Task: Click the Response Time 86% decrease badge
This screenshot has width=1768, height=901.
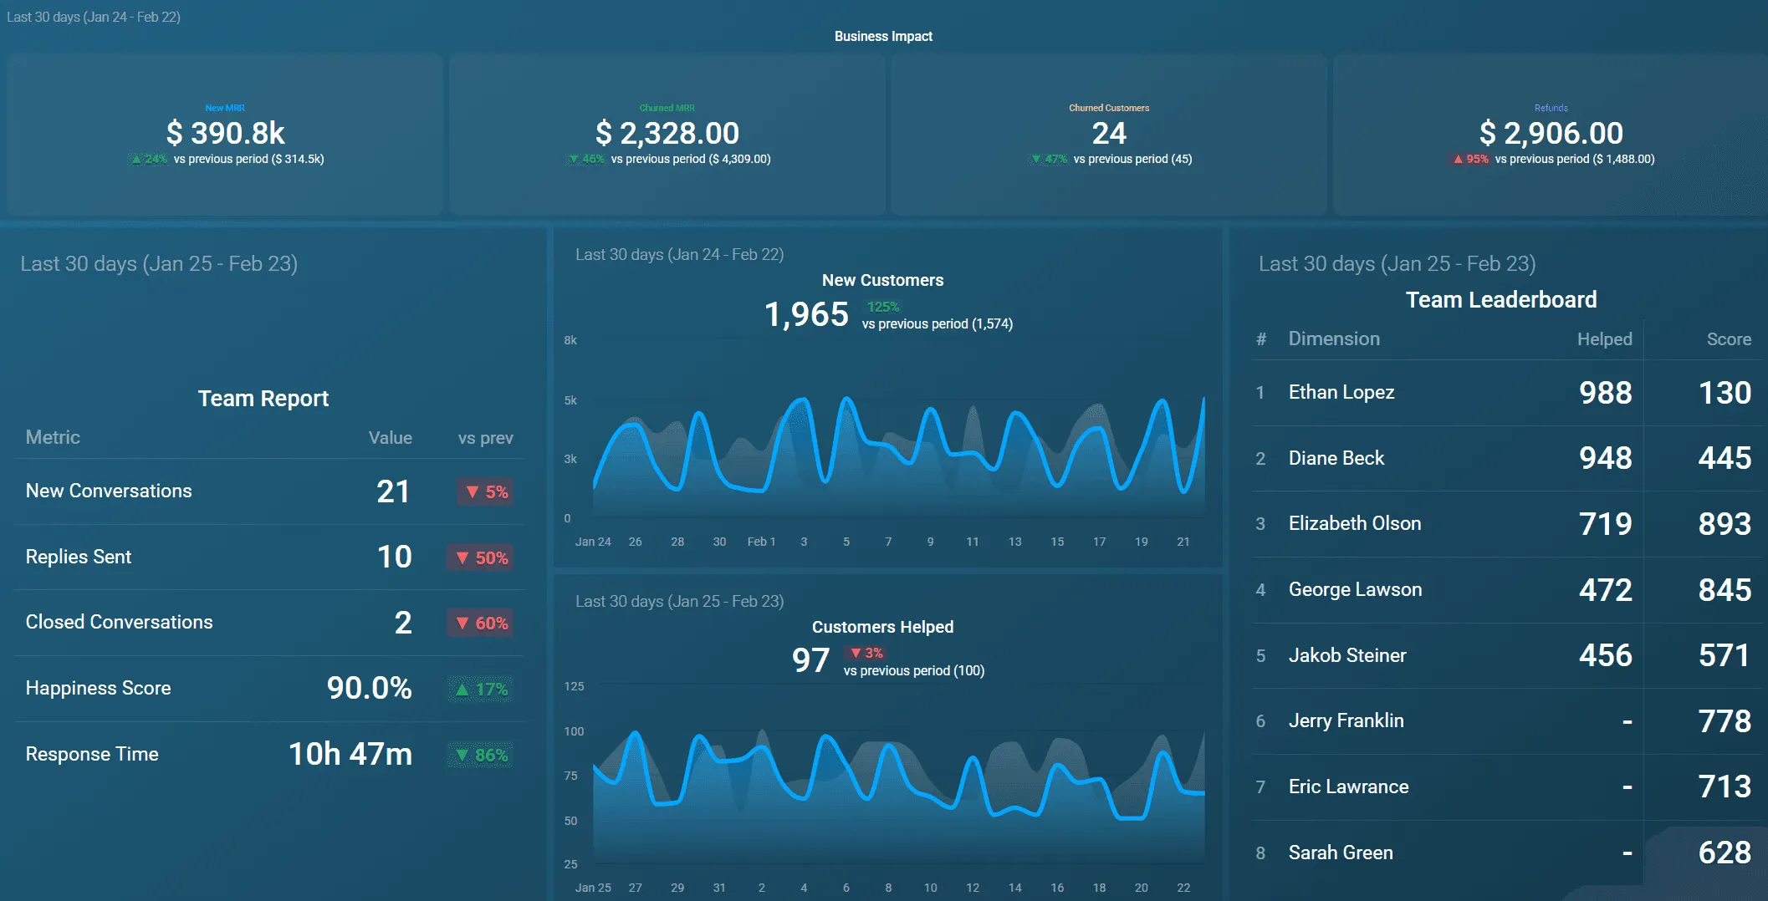Action: (x=480, y=755)
